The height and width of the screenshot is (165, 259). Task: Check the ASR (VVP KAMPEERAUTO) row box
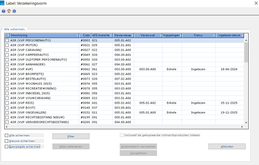[7, 55]
